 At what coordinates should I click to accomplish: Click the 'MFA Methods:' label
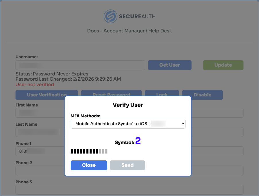click(x=85, y=116)
